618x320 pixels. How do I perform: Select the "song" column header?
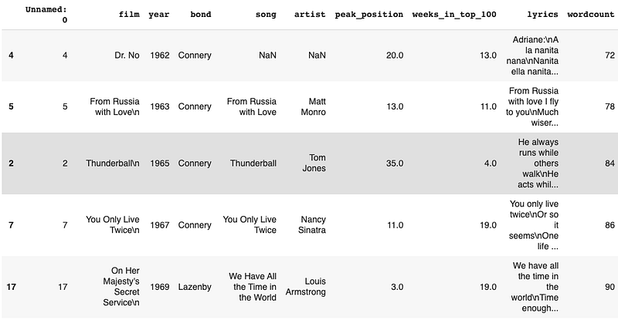(x=264, y=15)
